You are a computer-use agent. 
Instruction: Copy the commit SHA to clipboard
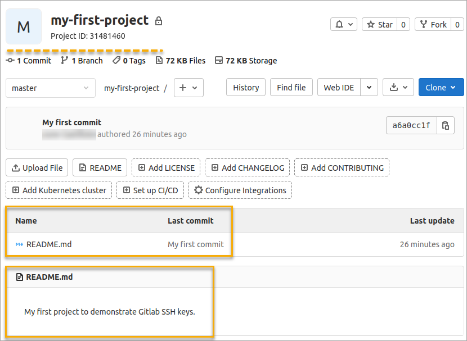pyautogui.click(x=446, y=125)
